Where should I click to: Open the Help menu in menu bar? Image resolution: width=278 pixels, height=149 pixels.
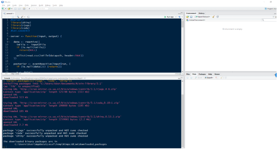pyautogui.click(x=61, y=5)
